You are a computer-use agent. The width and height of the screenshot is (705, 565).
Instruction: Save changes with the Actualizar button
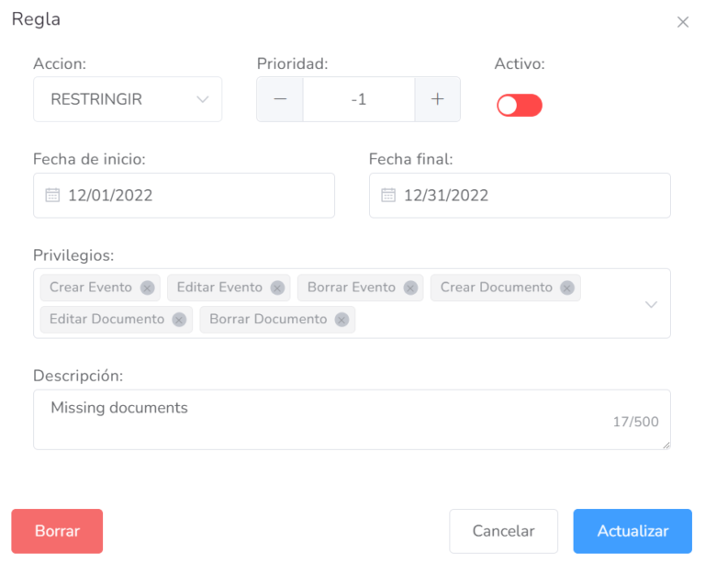(x=632, y=531)
